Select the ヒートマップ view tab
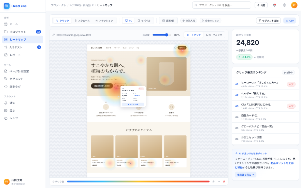Image resolution: width=301 pixels, height=188 pixels. pos(193,35)
